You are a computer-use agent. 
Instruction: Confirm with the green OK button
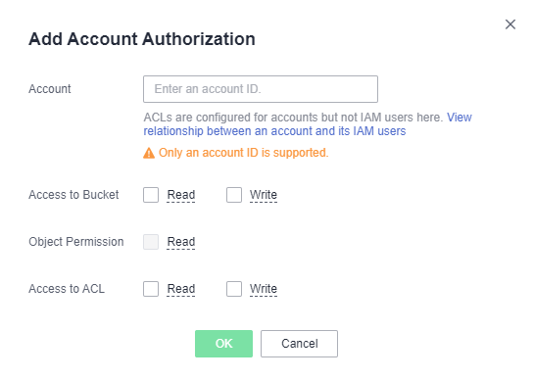[223, 344]
